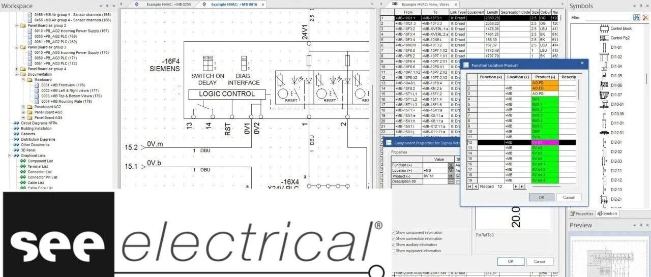Enable Show equipment information checkbox
The height and width of the screenshot is (277, 651).
[x=394, y=251]
